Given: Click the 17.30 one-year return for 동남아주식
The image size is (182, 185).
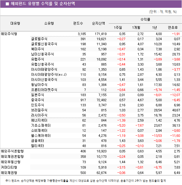Looking at the screenshot, I should coord(158,85).
